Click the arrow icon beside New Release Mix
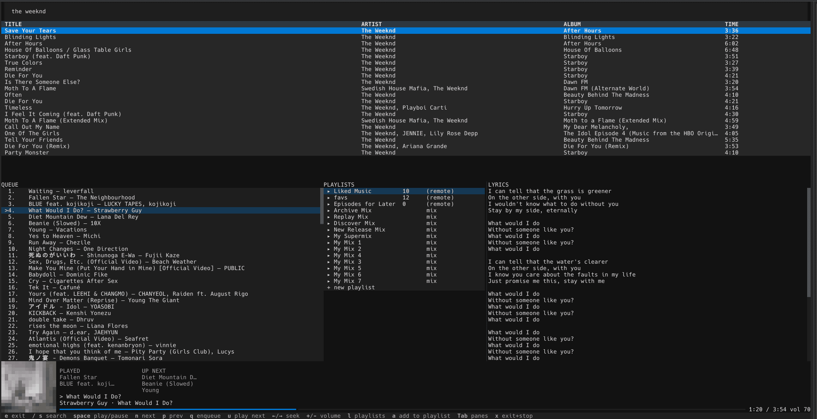 coord(329,230)
